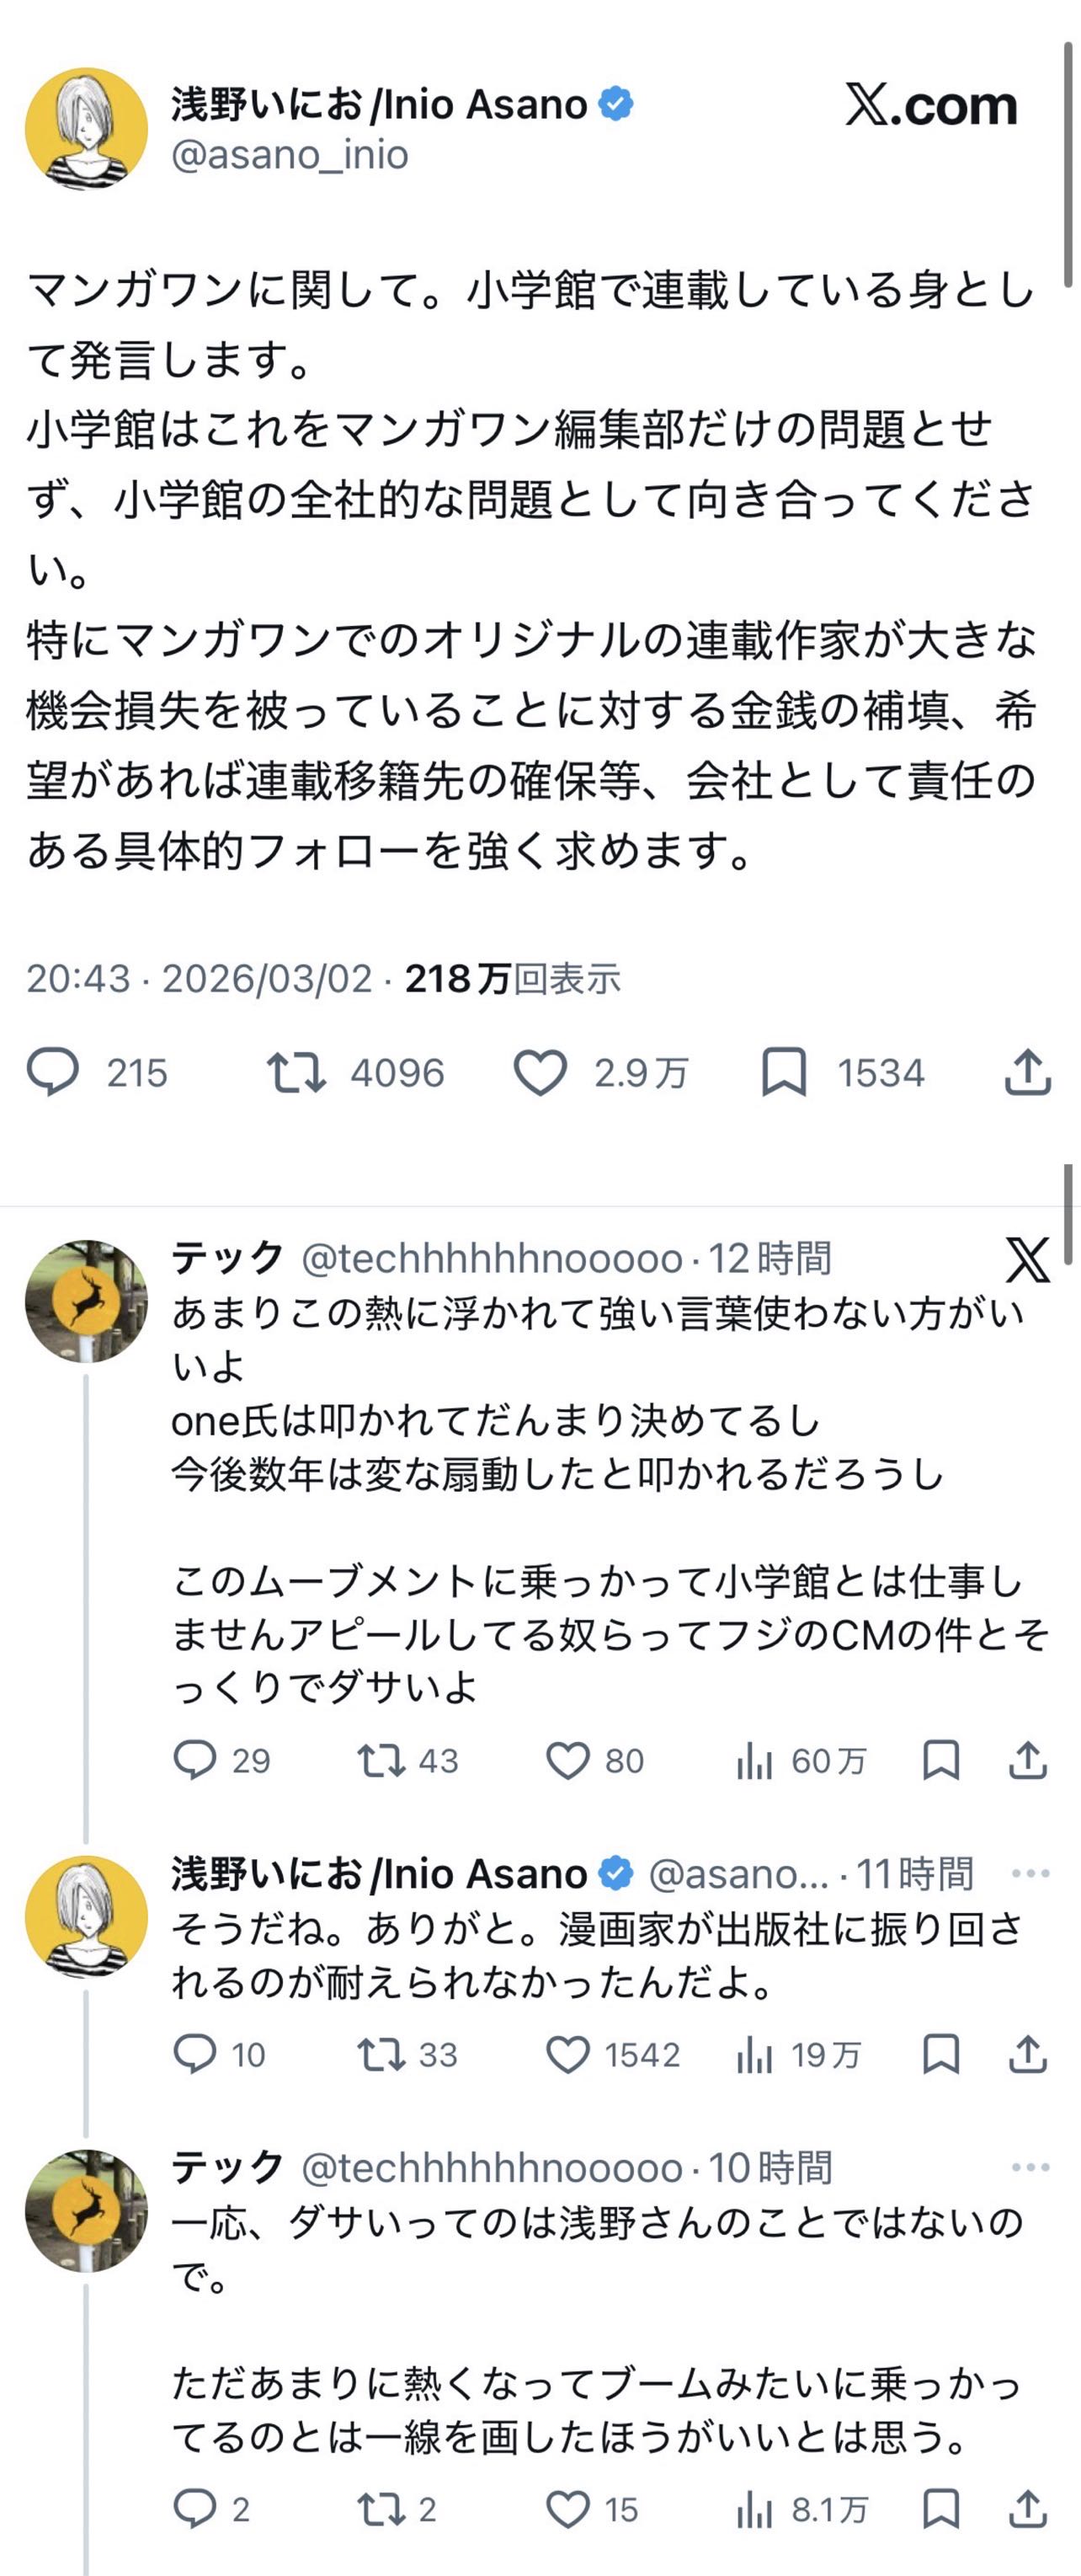This screenshot has height=2576, width=1081.
Task: Reply to Asano's reply with 10 comments
Action: [x=194, y=2054]
